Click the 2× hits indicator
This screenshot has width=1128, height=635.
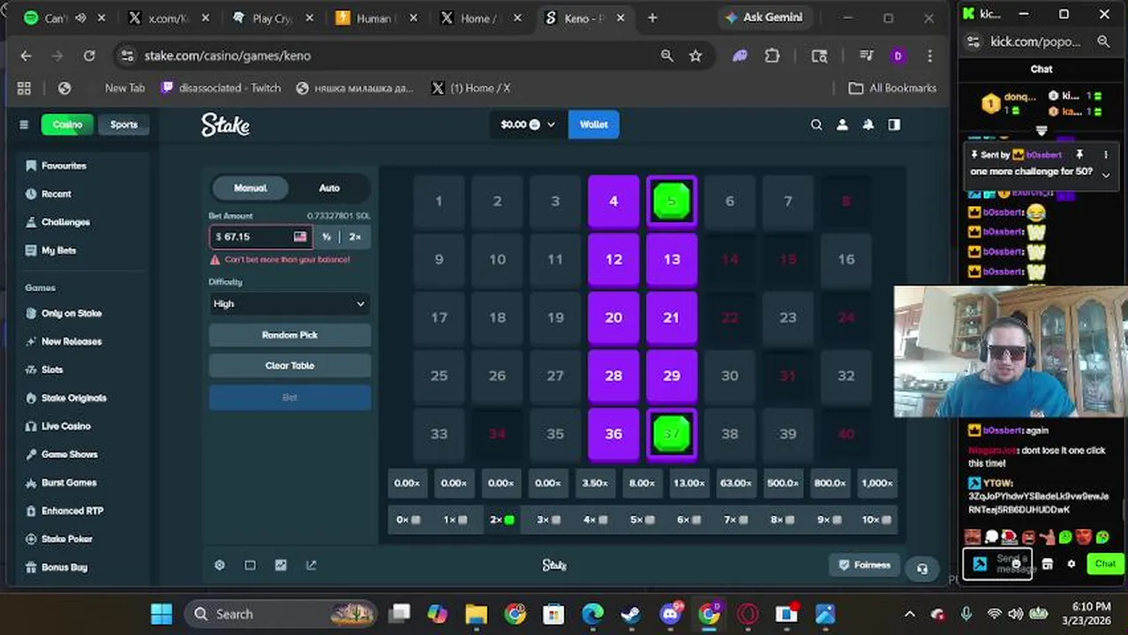point(501,519)
